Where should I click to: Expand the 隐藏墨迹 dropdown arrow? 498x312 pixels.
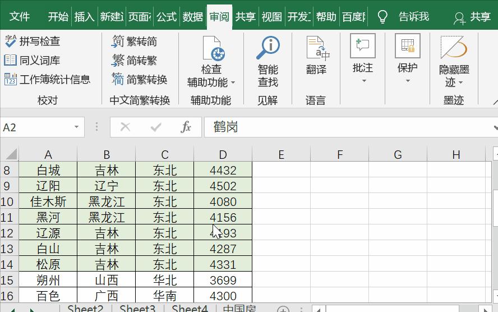461,82
